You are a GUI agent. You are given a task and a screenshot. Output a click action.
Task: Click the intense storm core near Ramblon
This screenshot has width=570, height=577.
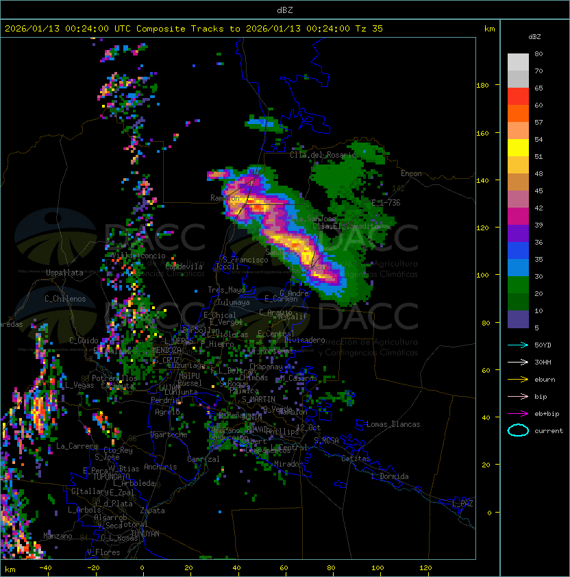point(258,206)
